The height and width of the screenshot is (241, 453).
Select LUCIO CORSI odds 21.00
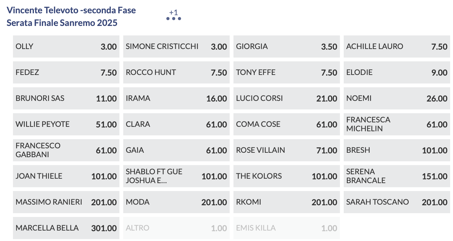tap(286, 98)
